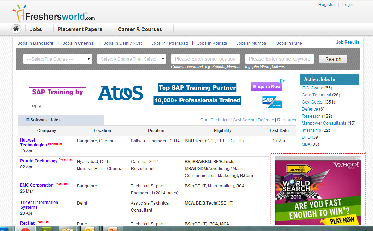Image resolution: width=373 pixels, height=231 pixels.
Task: Open Jobs in Kolkata
Action: (212, 43)
